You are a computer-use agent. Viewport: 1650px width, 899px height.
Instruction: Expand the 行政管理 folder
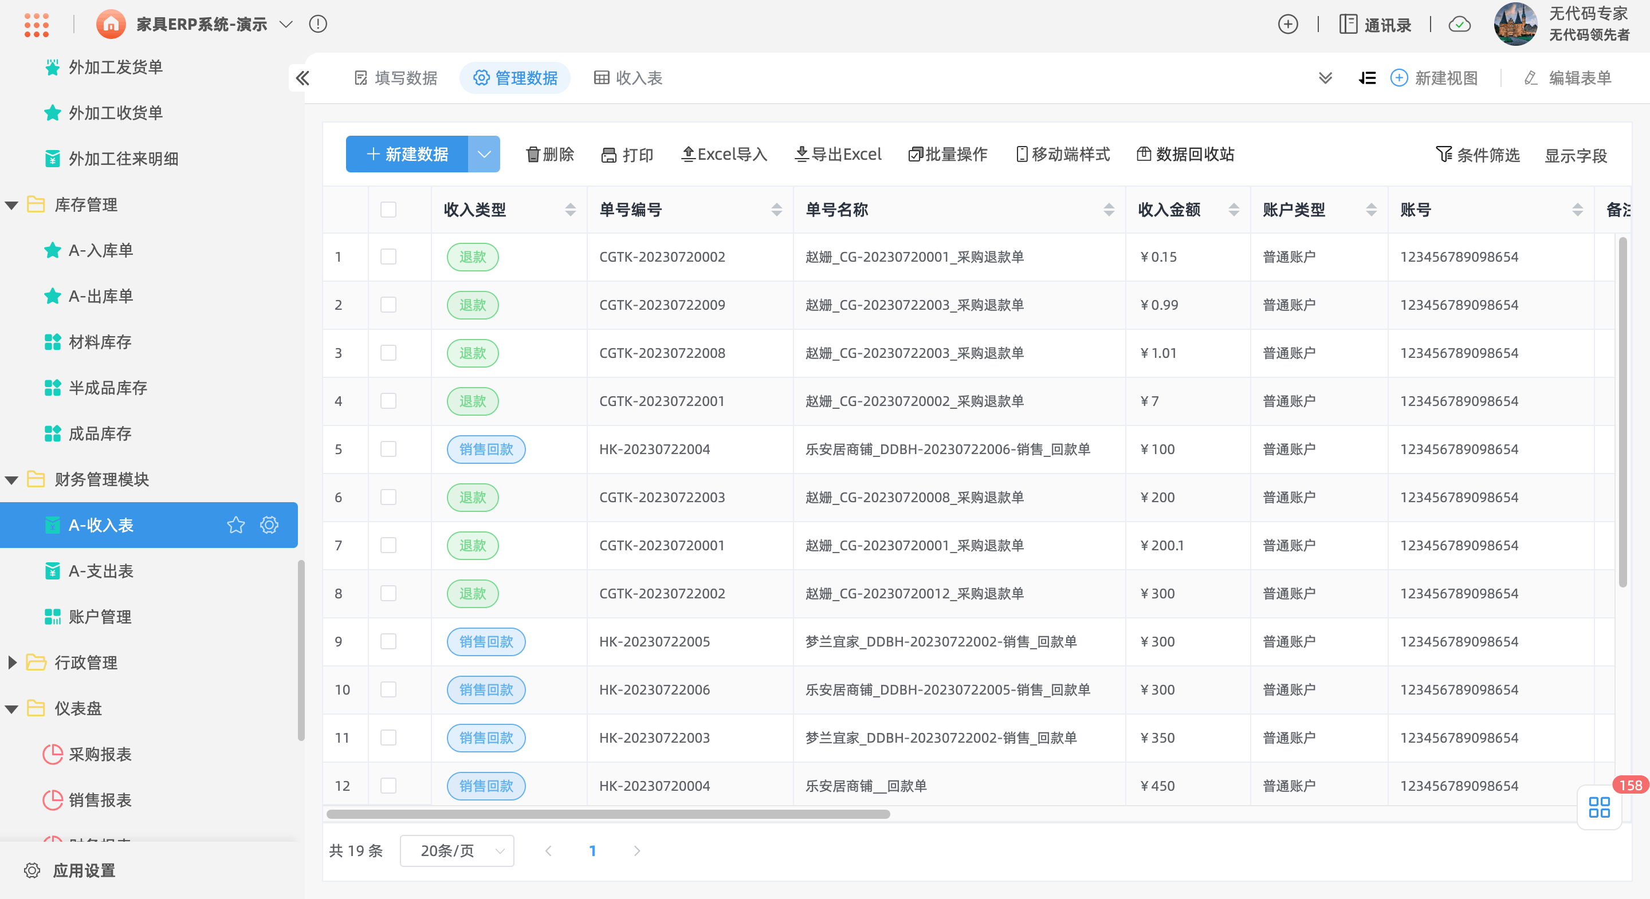click(x=12, y=663)
